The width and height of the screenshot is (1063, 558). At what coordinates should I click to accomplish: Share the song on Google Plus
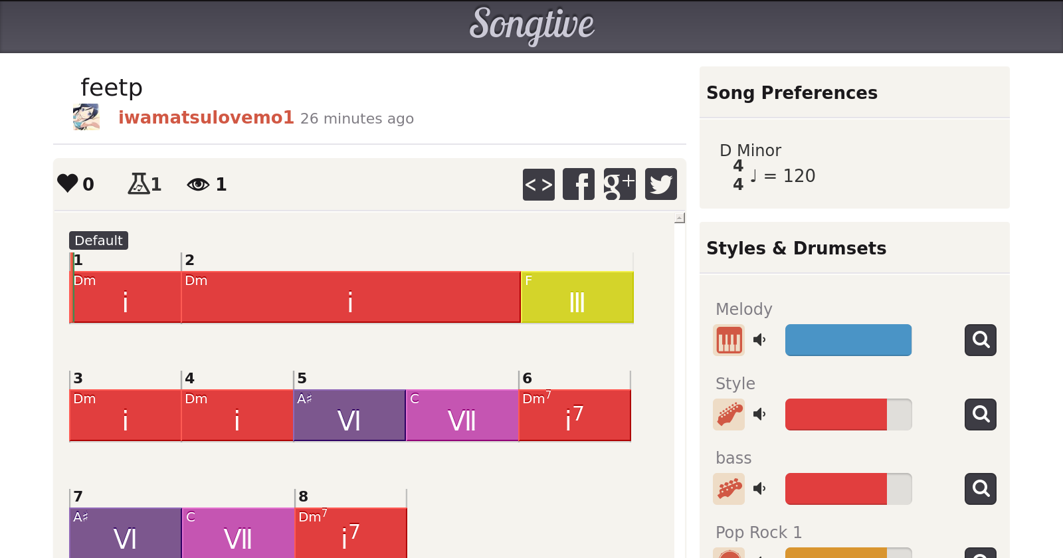(x=619, y=184)
